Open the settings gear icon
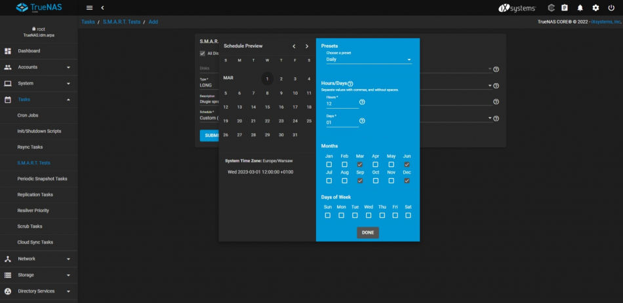The height and width of the screenshot is (303, 623). 595,8
